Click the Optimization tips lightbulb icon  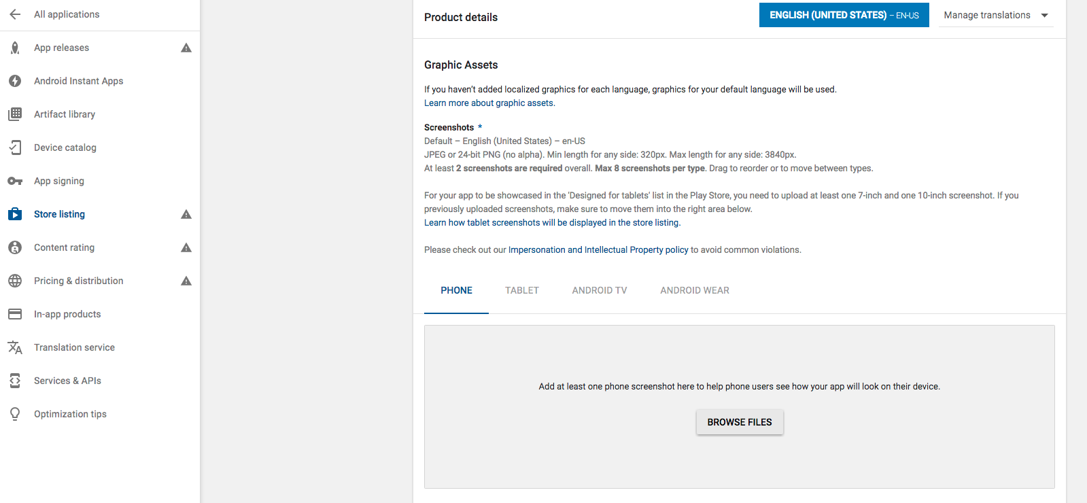coord(15,414)
